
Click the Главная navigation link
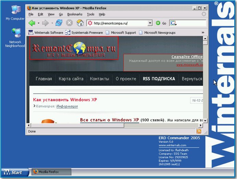[44, 79]
